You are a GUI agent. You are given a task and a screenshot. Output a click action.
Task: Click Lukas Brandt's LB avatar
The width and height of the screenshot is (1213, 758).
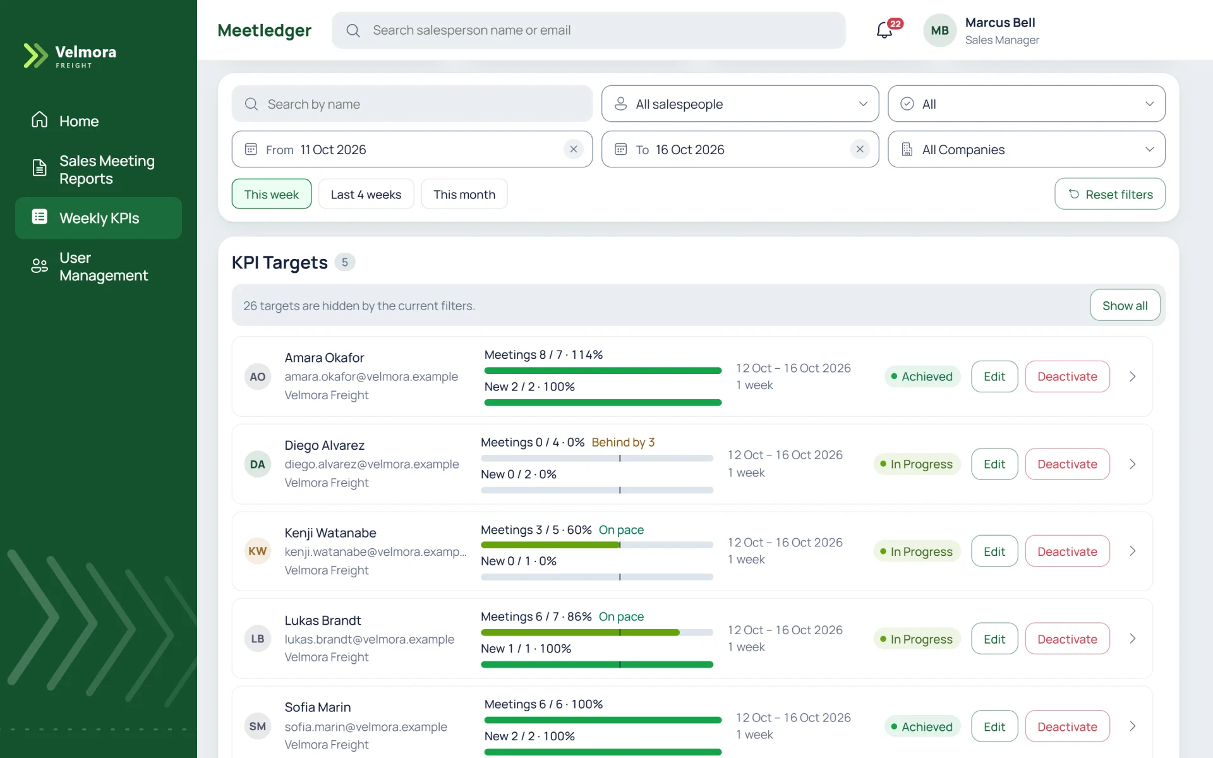257,639
